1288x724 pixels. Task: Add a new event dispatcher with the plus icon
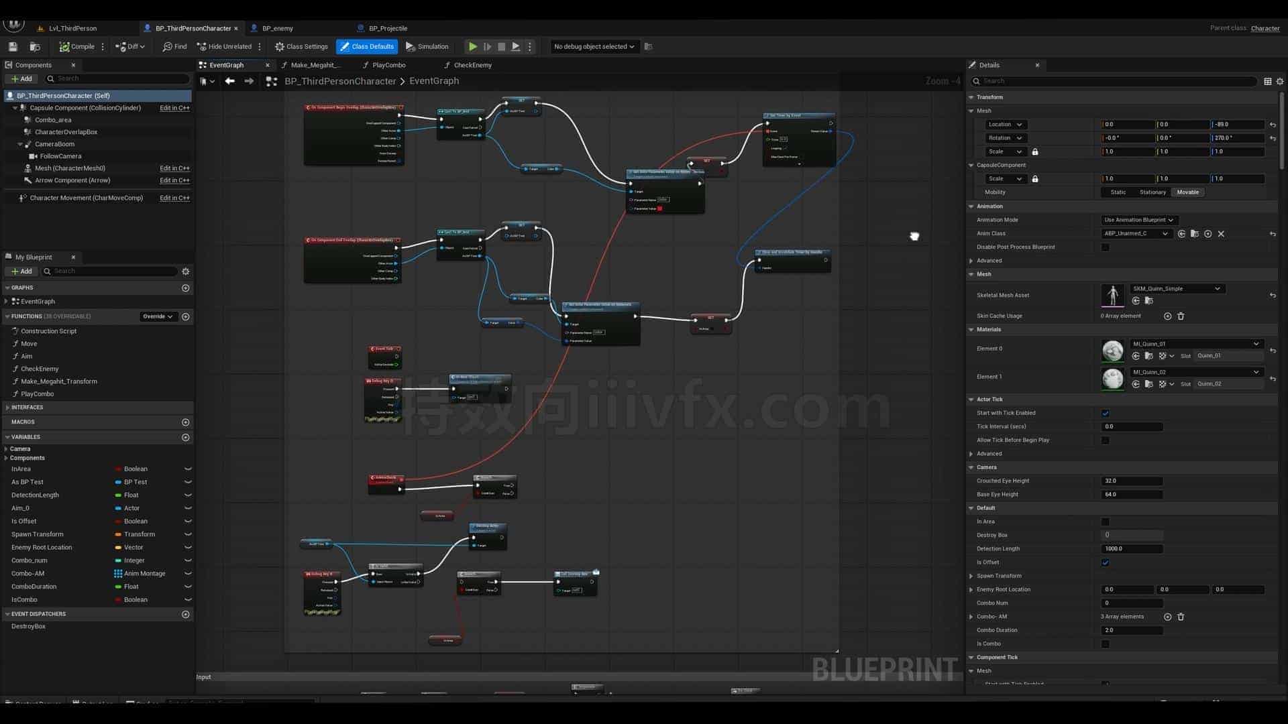pyautogui.click(x=186, y=614)
